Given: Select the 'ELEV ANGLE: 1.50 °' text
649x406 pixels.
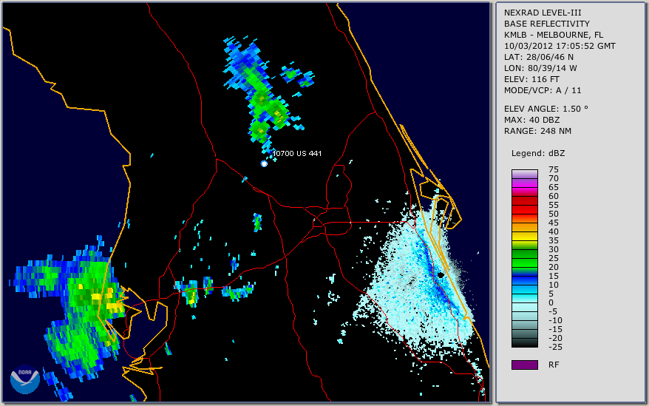Looking at the screenshot, I should tap(546, 109).
